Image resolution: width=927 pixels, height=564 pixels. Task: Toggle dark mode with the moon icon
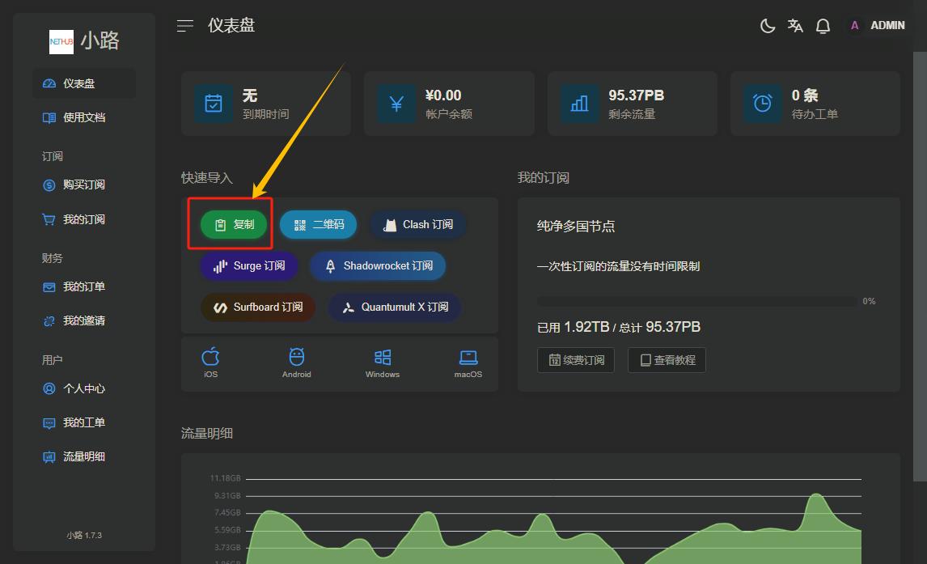click(x=768, y=26)
